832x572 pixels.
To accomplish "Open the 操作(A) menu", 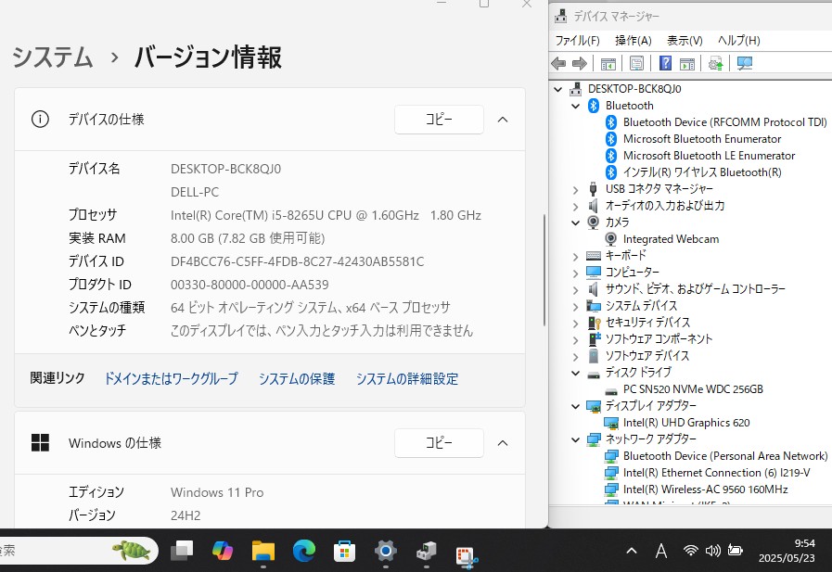I will coord(633,41).
